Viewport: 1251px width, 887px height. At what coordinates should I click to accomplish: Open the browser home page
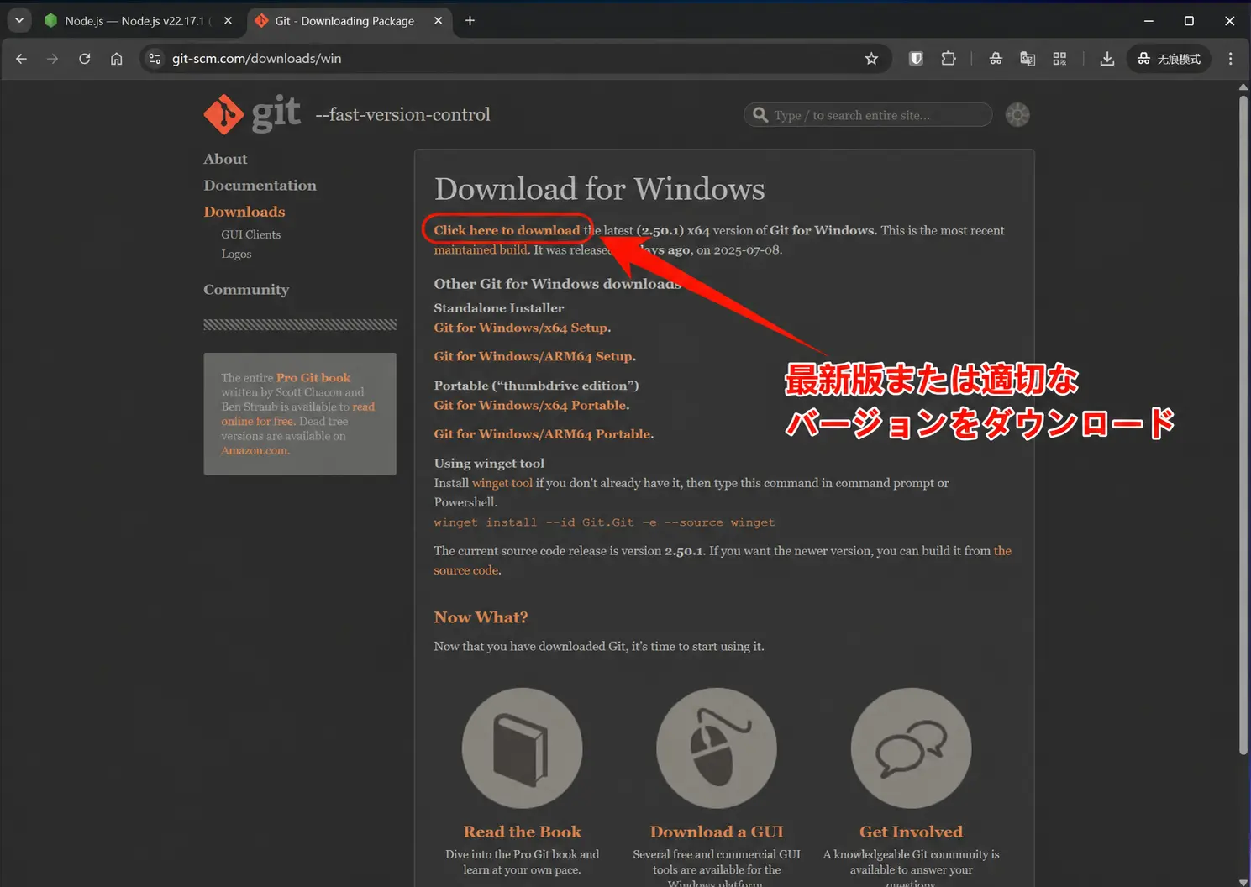pos(116,59)
